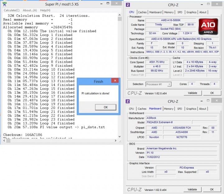The image size is (224, 194).
Task: Click the Multiplier value x 46.0
Action: [x=157, y=66]
